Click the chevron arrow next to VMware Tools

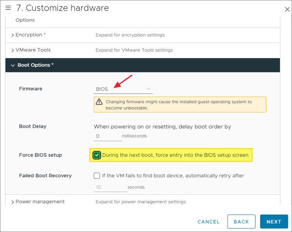13,50
